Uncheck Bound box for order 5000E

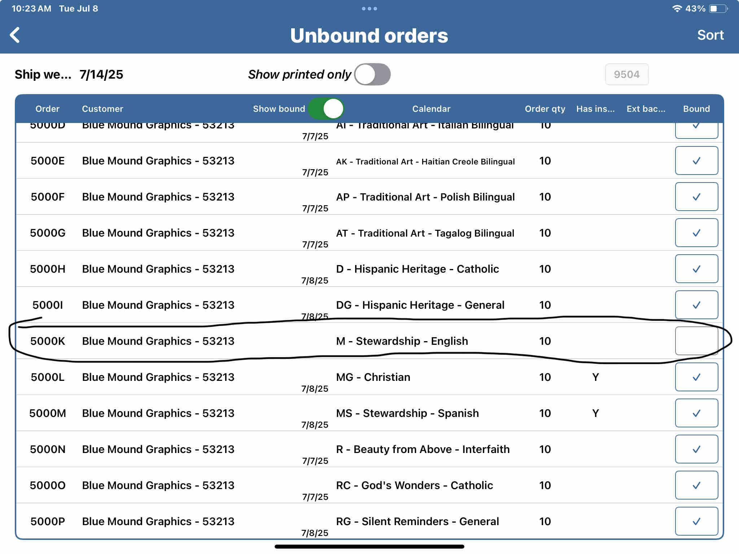click(696, 161)
